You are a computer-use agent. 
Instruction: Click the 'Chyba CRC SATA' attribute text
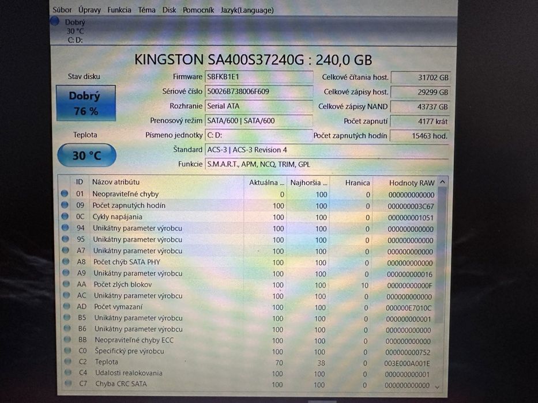click(x=121, y=384)
